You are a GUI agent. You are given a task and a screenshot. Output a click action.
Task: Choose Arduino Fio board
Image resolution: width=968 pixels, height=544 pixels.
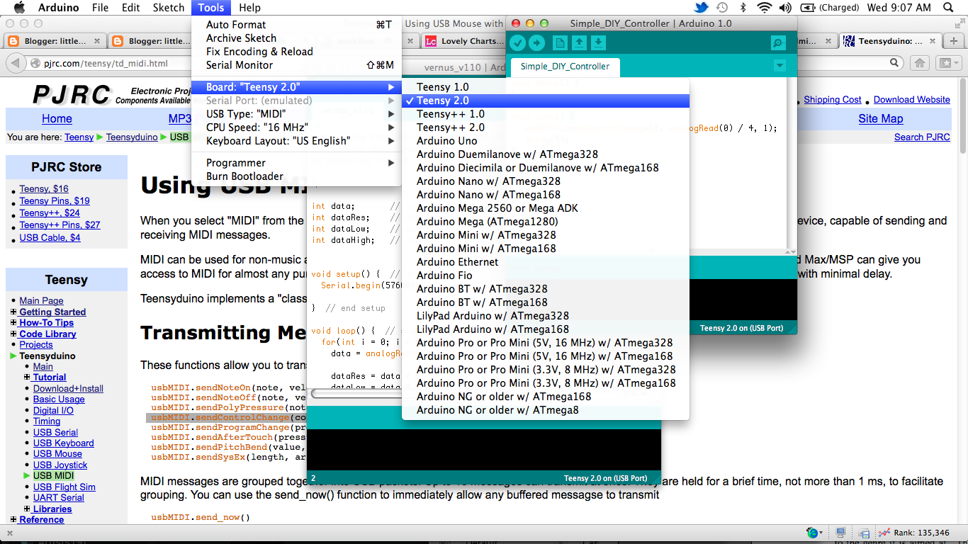(546, 276)
